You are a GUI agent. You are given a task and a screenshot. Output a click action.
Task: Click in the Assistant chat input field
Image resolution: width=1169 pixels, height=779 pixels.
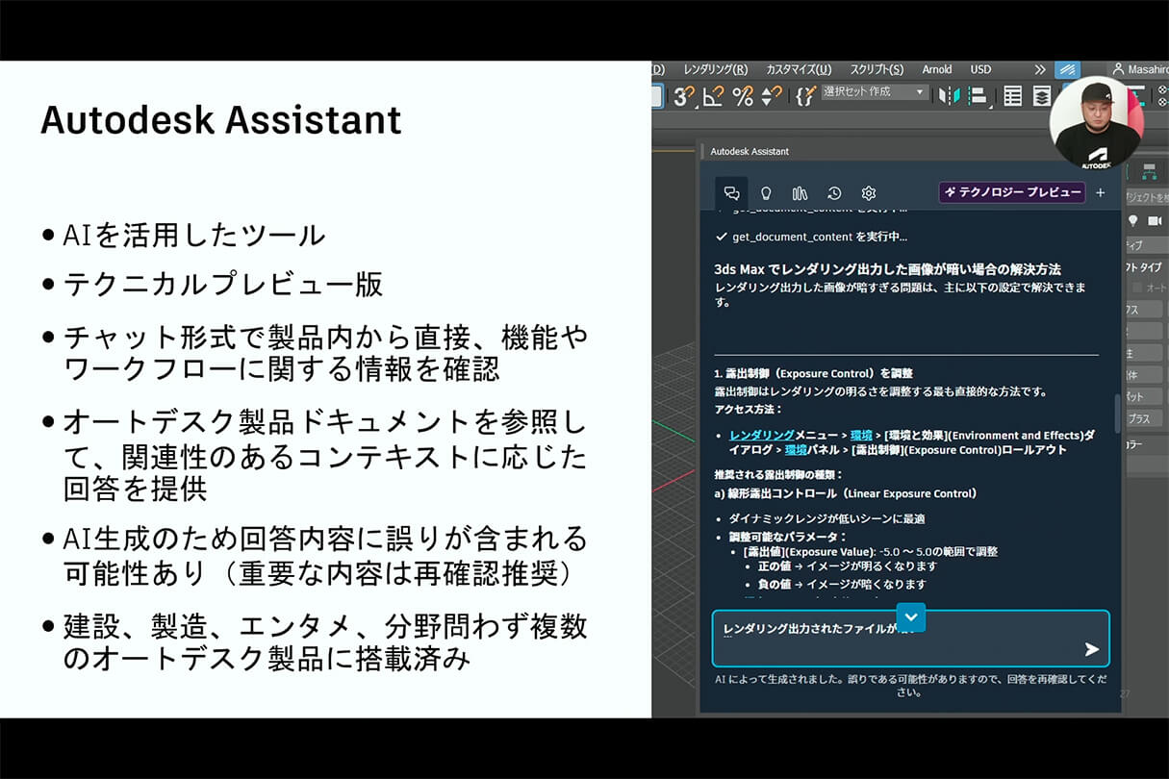(910, 639)
